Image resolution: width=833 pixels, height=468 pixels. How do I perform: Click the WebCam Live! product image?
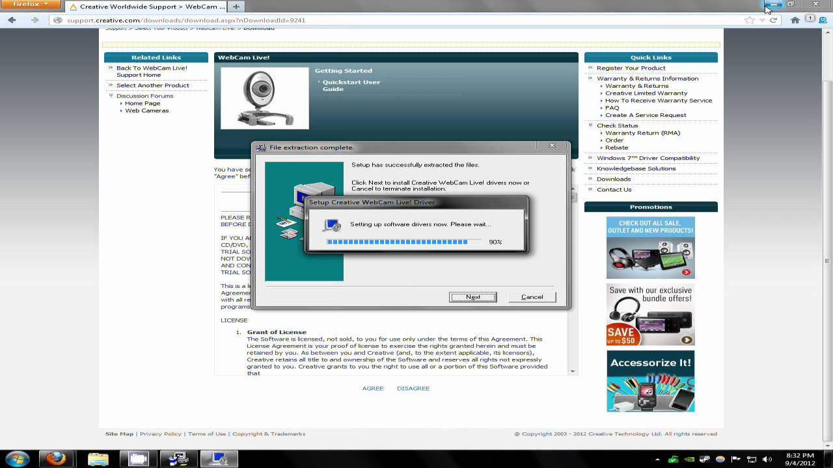[265, 98]
